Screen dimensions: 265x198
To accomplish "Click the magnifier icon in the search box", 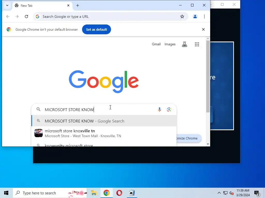I will 39,109.
